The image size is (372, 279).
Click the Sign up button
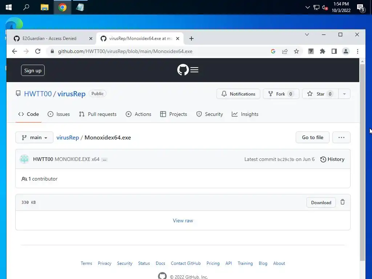33,70
